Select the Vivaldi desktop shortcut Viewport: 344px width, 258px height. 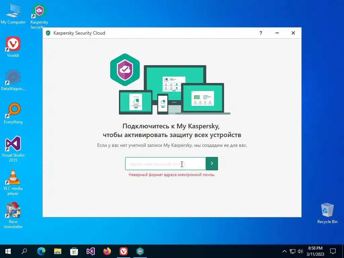click(13, 47)
